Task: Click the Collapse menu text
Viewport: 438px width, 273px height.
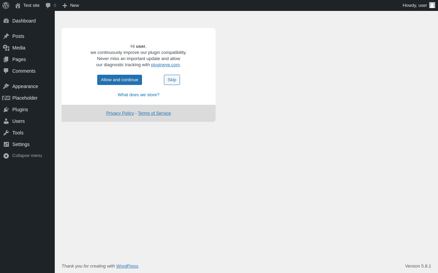Action: pos(27,156)
